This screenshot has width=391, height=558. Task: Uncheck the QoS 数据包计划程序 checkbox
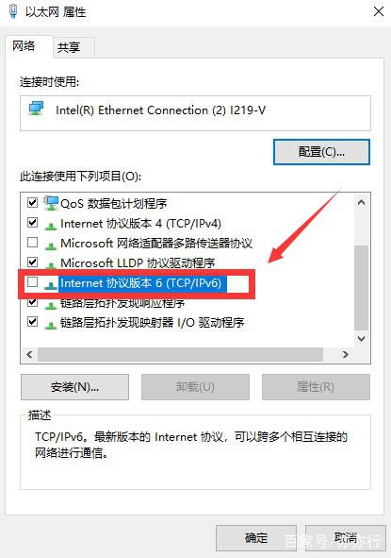pos(32,202)
